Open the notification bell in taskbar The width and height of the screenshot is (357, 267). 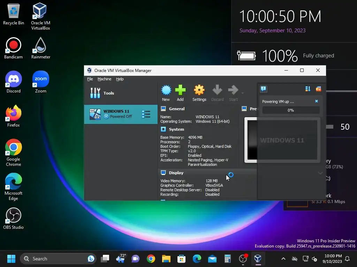coord(347,259)
